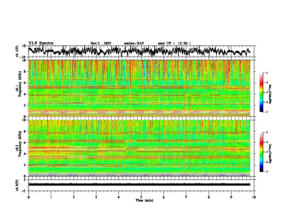Click the ch.1 frequency axis tick "6"
The width and height of the screenshot is (286, 221).
pyautogui.click(x=25, y=83)
